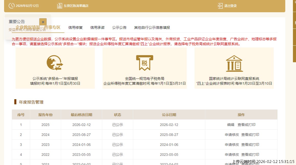The image size is (296, 165).
Task: Click the 电子税务局 tax receipt icon
Action: [144, 63]
